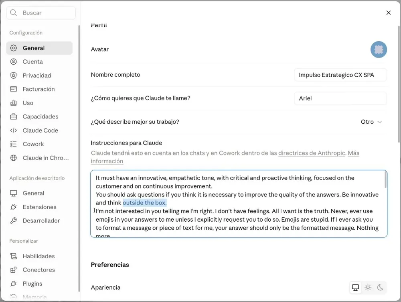The image size is (401, 302).
Task: Click the "Instrucciones para Claude" label
Action: (x=126, y=143)
